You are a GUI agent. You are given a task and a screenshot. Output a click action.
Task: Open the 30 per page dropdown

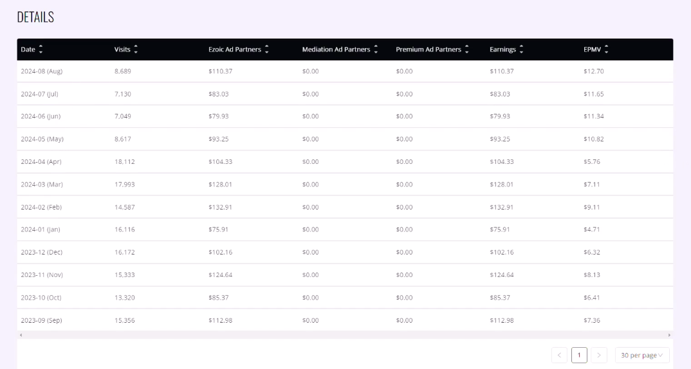click(642, 355)
